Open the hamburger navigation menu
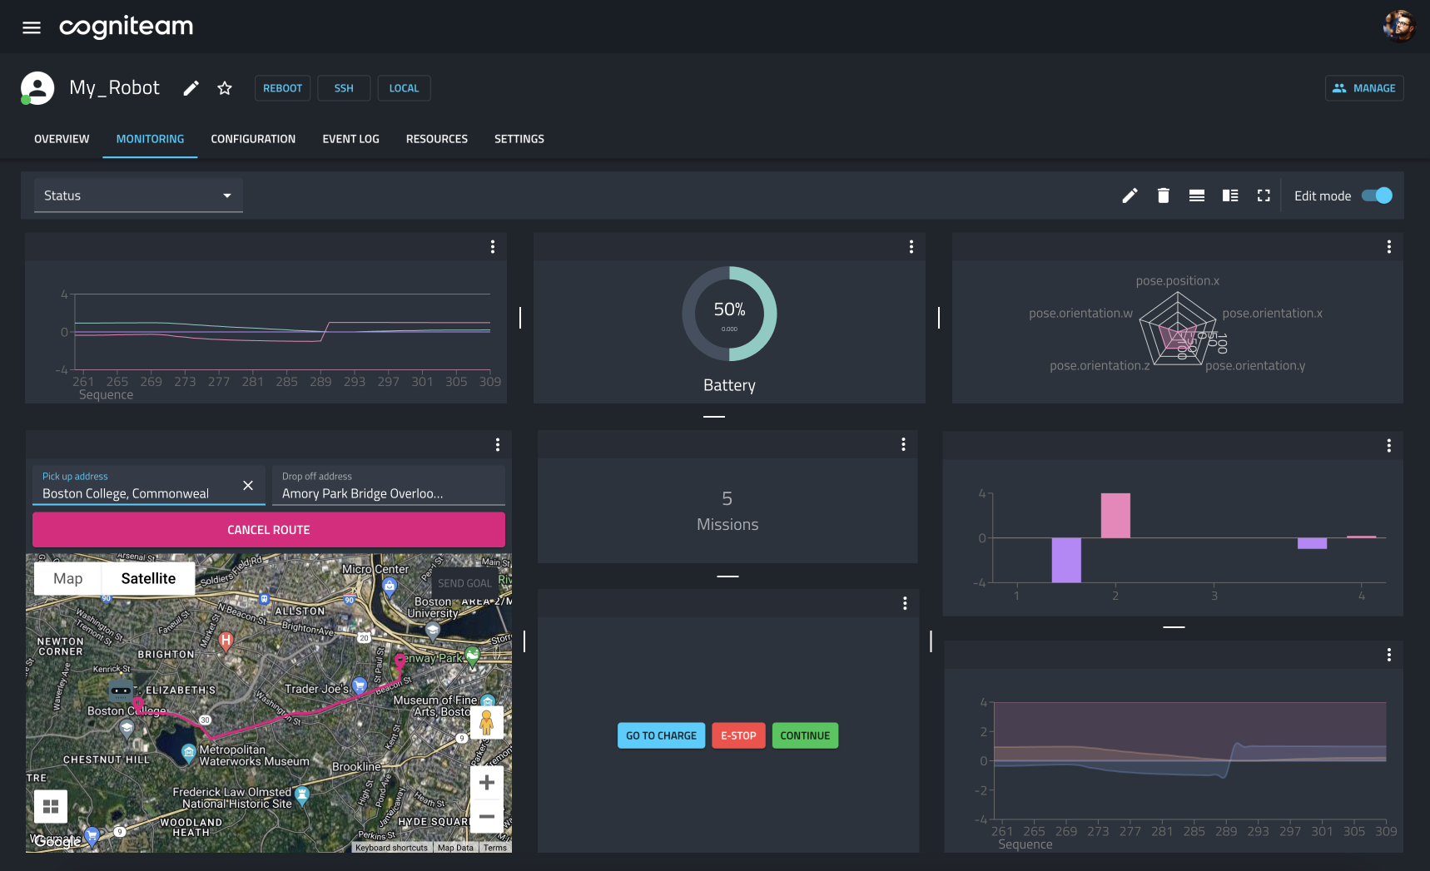1430x871 pixels. (x=32, y=27)
